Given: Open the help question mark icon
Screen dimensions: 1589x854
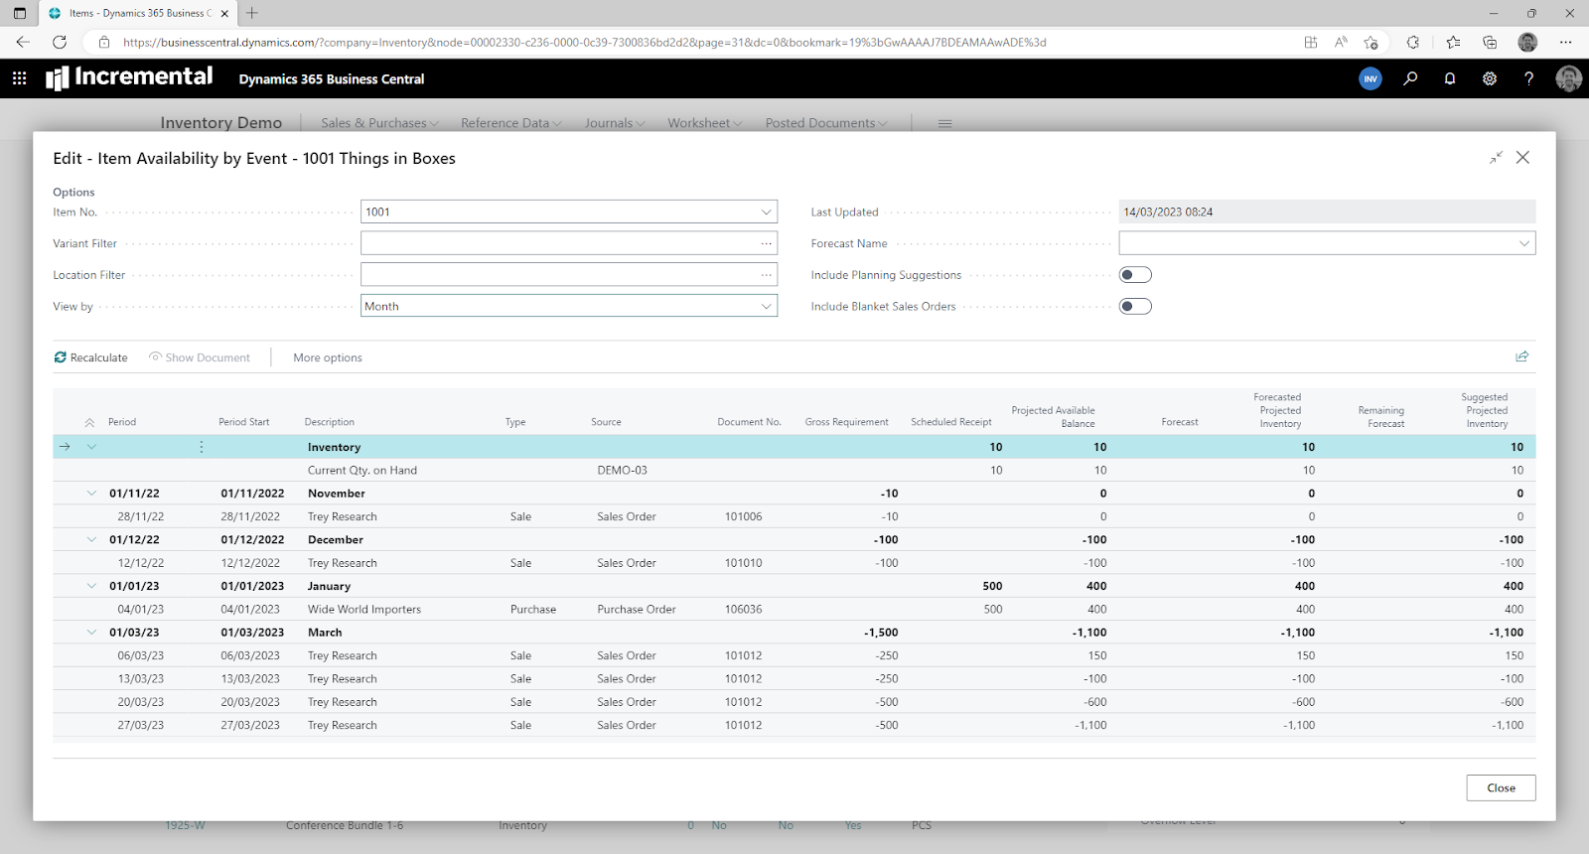Looking at the screenshot, I should coord(1528,78).
